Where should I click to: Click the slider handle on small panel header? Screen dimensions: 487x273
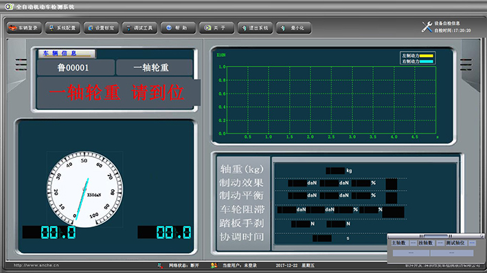pyautogui.click(x=435, y=237)
